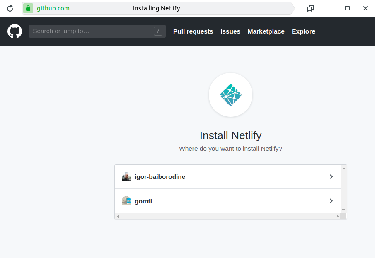Click the list's scroll down arrow
The height and width of the screenshot is (258, 375).
click(x=344, y=210)
